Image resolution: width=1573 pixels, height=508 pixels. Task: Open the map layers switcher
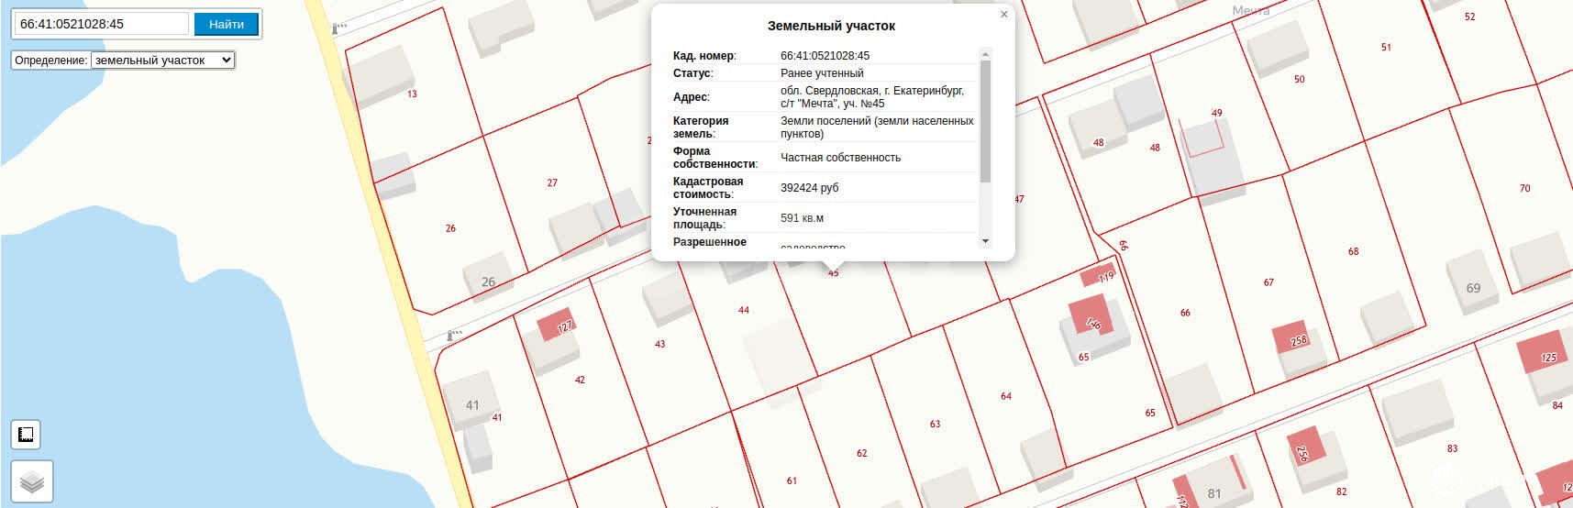[x=32, y=481]
